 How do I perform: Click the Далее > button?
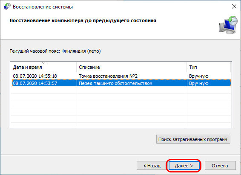184,166
